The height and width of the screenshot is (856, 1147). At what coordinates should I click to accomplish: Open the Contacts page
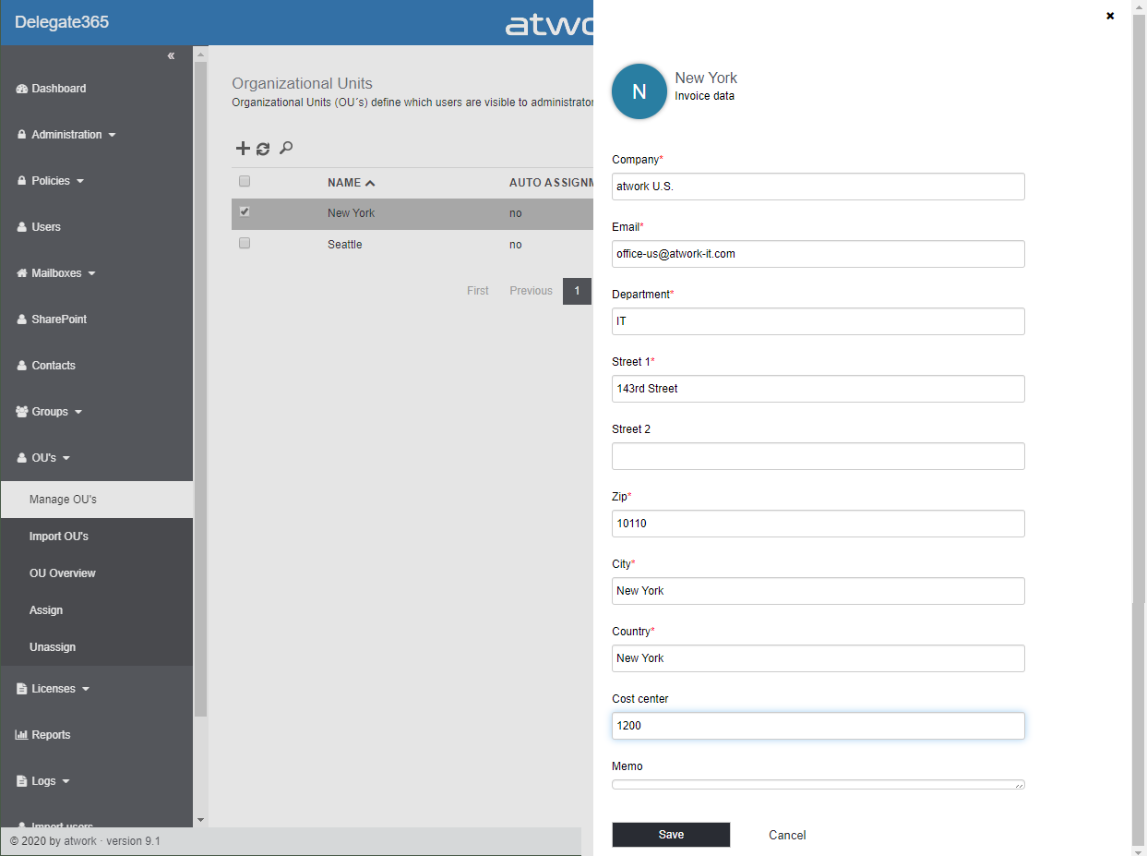tap(54, 366)
